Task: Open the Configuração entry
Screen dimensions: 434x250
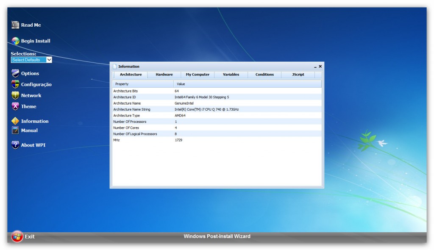Action: point(36,84)
